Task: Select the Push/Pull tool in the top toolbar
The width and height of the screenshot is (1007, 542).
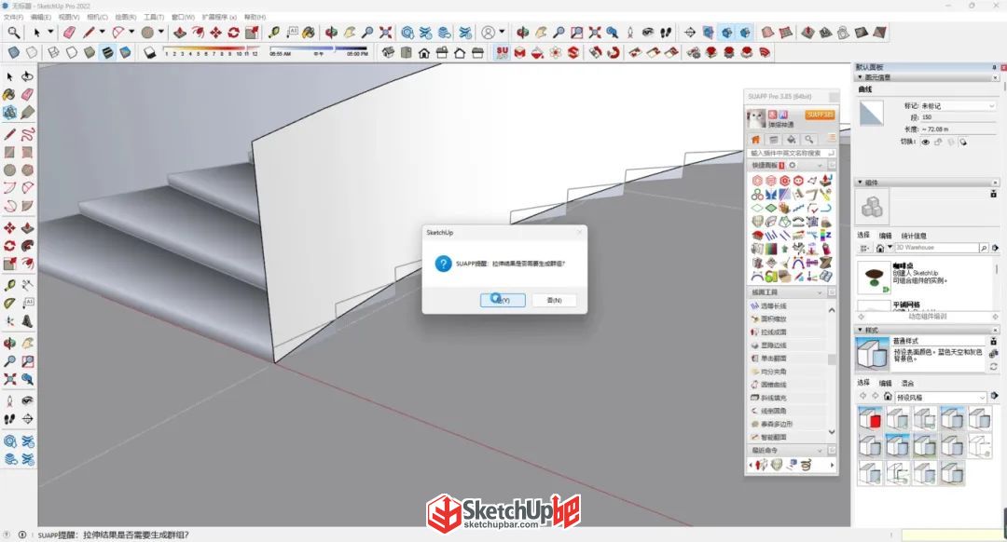Action: (x=181, y=32)
